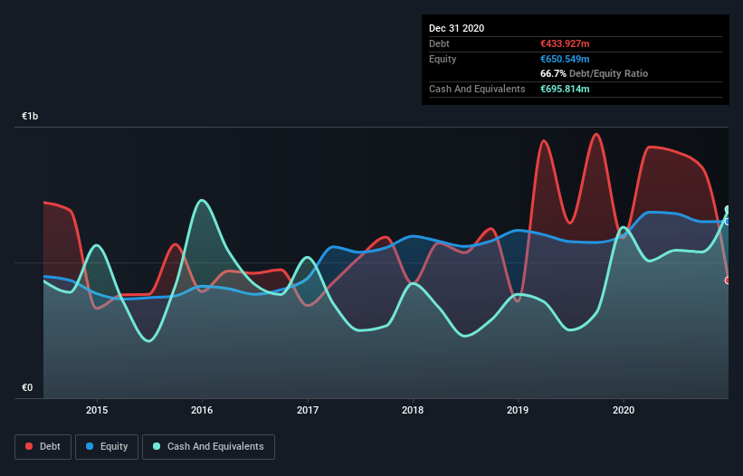Click the Equity row label in tooltip
Screen dimensions: 743x476
tap(443, 59)
